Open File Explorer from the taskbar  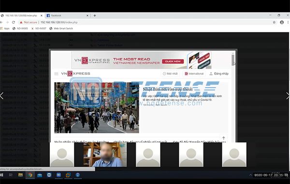tap(20, 175)
